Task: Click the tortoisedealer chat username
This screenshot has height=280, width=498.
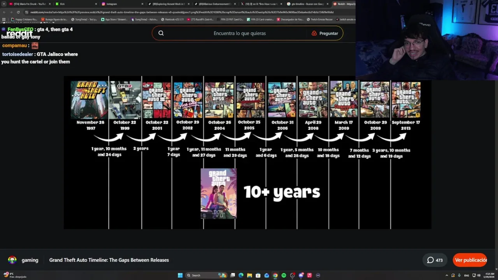Action: tap(18, 54)
